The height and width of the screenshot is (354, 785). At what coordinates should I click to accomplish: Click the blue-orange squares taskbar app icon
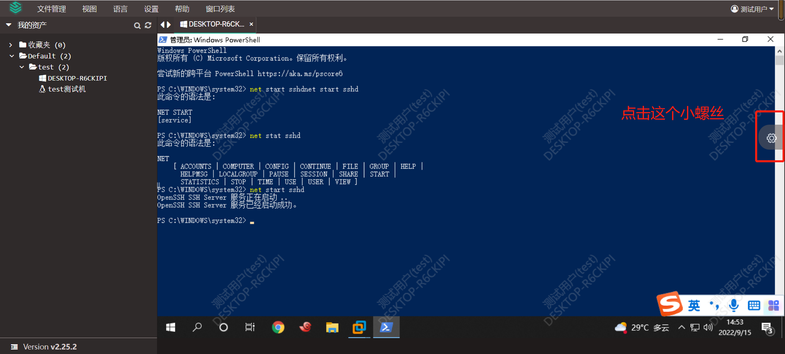pos(359,327)
